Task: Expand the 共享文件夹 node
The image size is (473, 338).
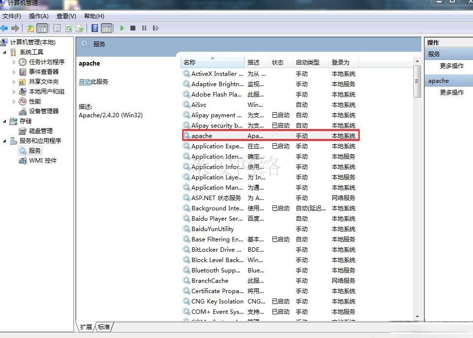Action: point(14,82)
